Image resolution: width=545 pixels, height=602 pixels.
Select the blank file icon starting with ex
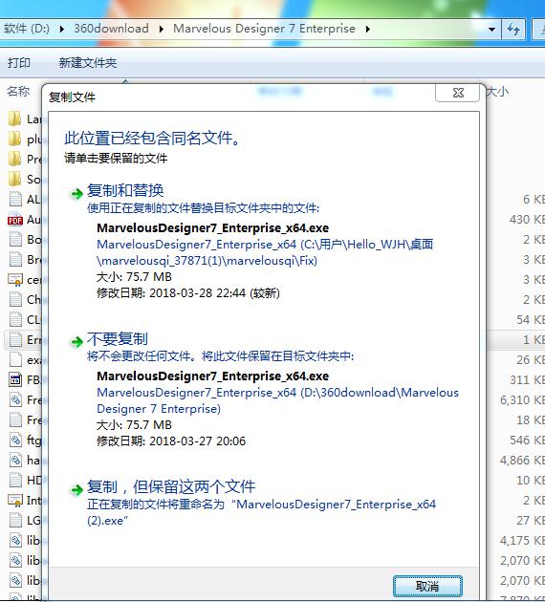click(x=15, y=359)
